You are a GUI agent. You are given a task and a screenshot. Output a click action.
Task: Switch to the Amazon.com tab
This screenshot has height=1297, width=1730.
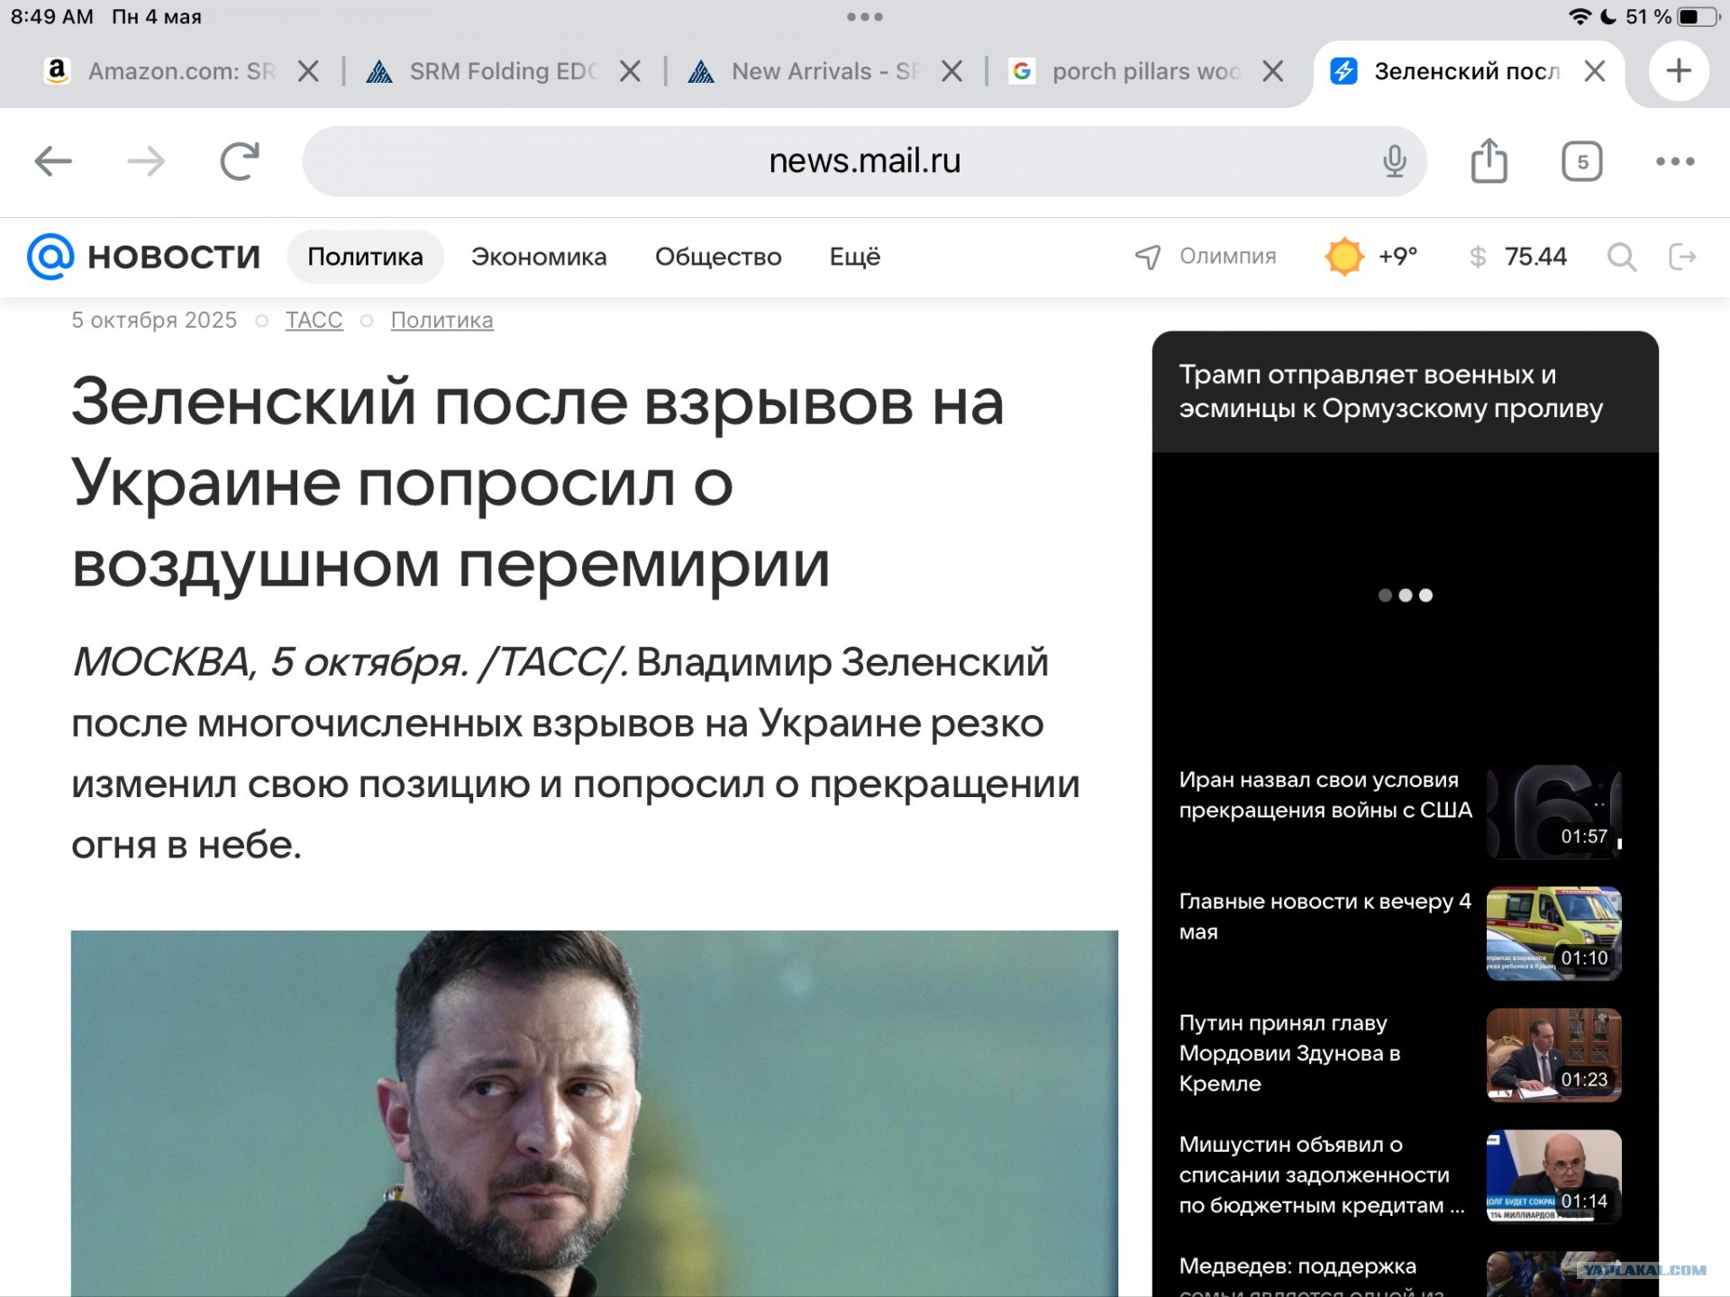[x=162, y=71]
